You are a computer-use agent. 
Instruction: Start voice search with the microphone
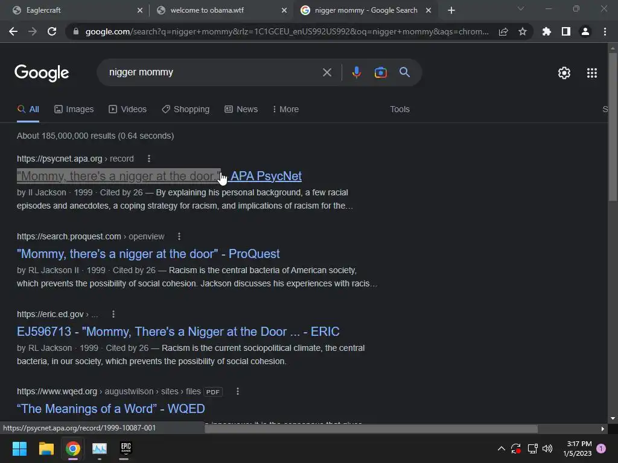(356, 72)
